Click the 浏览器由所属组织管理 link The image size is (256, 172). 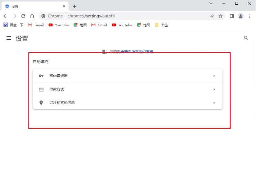(135, 52)
